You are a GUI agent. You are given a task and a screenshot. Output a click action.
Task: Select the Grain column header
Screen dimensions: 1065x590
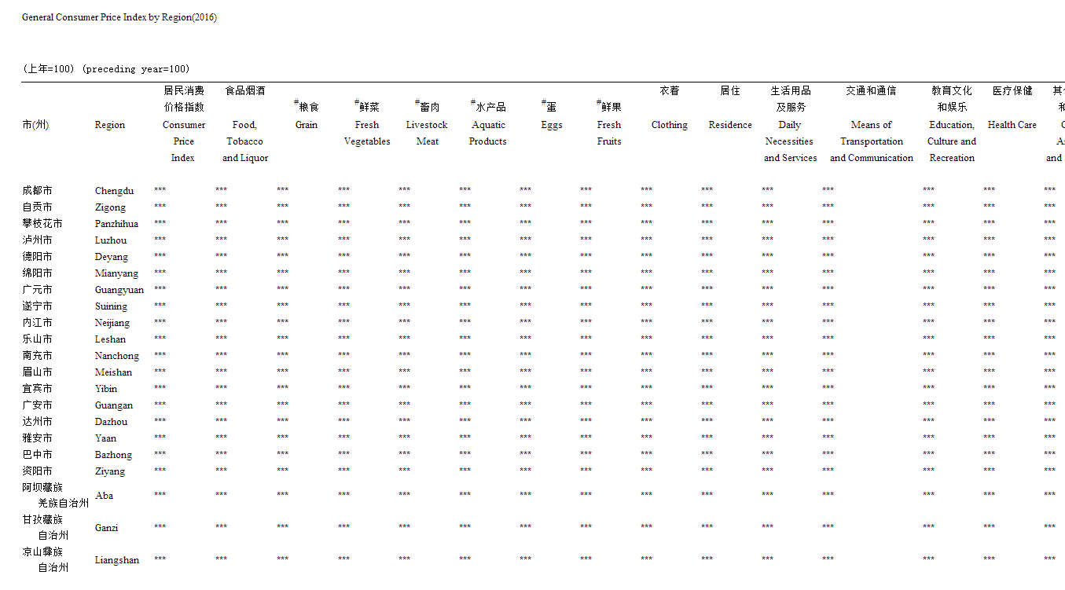307,125
